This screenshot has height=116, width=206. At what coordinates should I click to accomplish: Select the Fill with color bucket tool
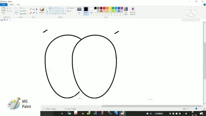33,9
